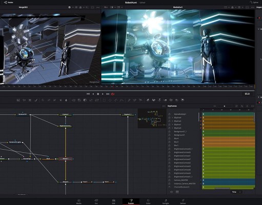Toggle lock on Blur4 keyframe row

(x=169, y=138)
